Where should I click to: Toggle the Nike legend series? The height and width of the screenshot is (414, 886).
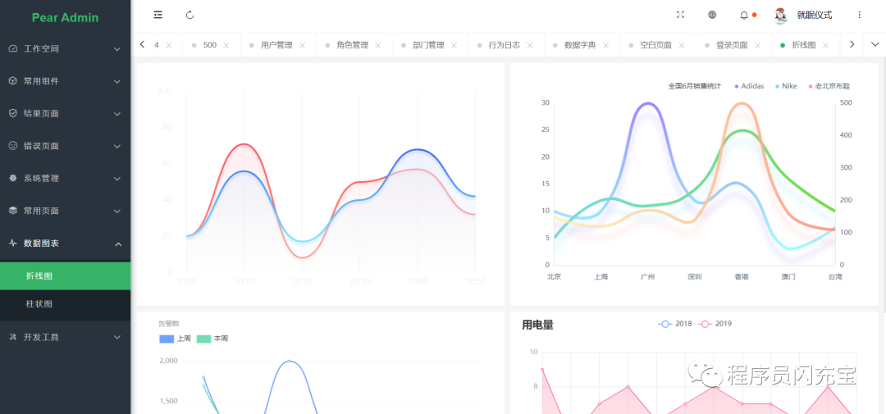786,86
